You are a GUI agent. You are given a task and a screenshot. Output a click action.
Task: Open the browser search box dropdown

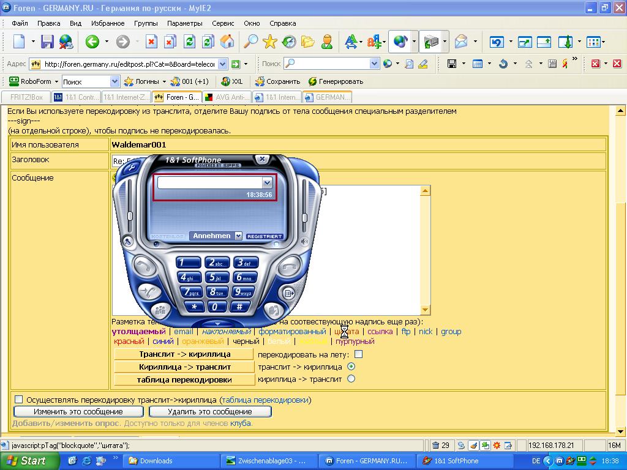(374, 64)
